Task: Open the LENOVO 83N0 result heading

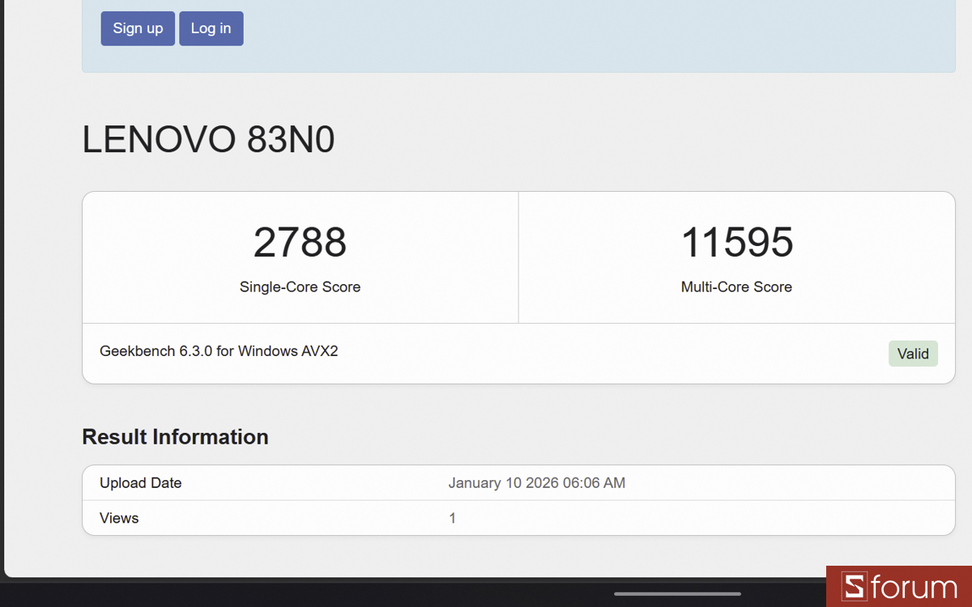Action: (208, 139)
